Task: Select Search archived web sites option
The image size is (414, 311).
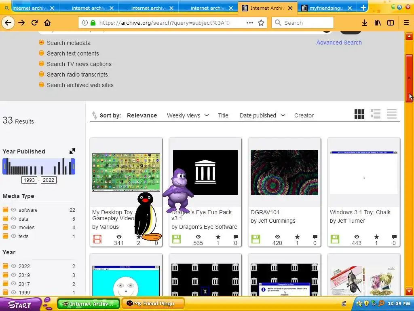Action: 41,85
